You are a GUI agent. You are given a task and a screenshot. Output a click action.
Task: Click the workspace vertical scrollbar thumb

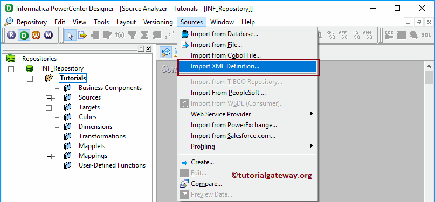coord(429,78)
